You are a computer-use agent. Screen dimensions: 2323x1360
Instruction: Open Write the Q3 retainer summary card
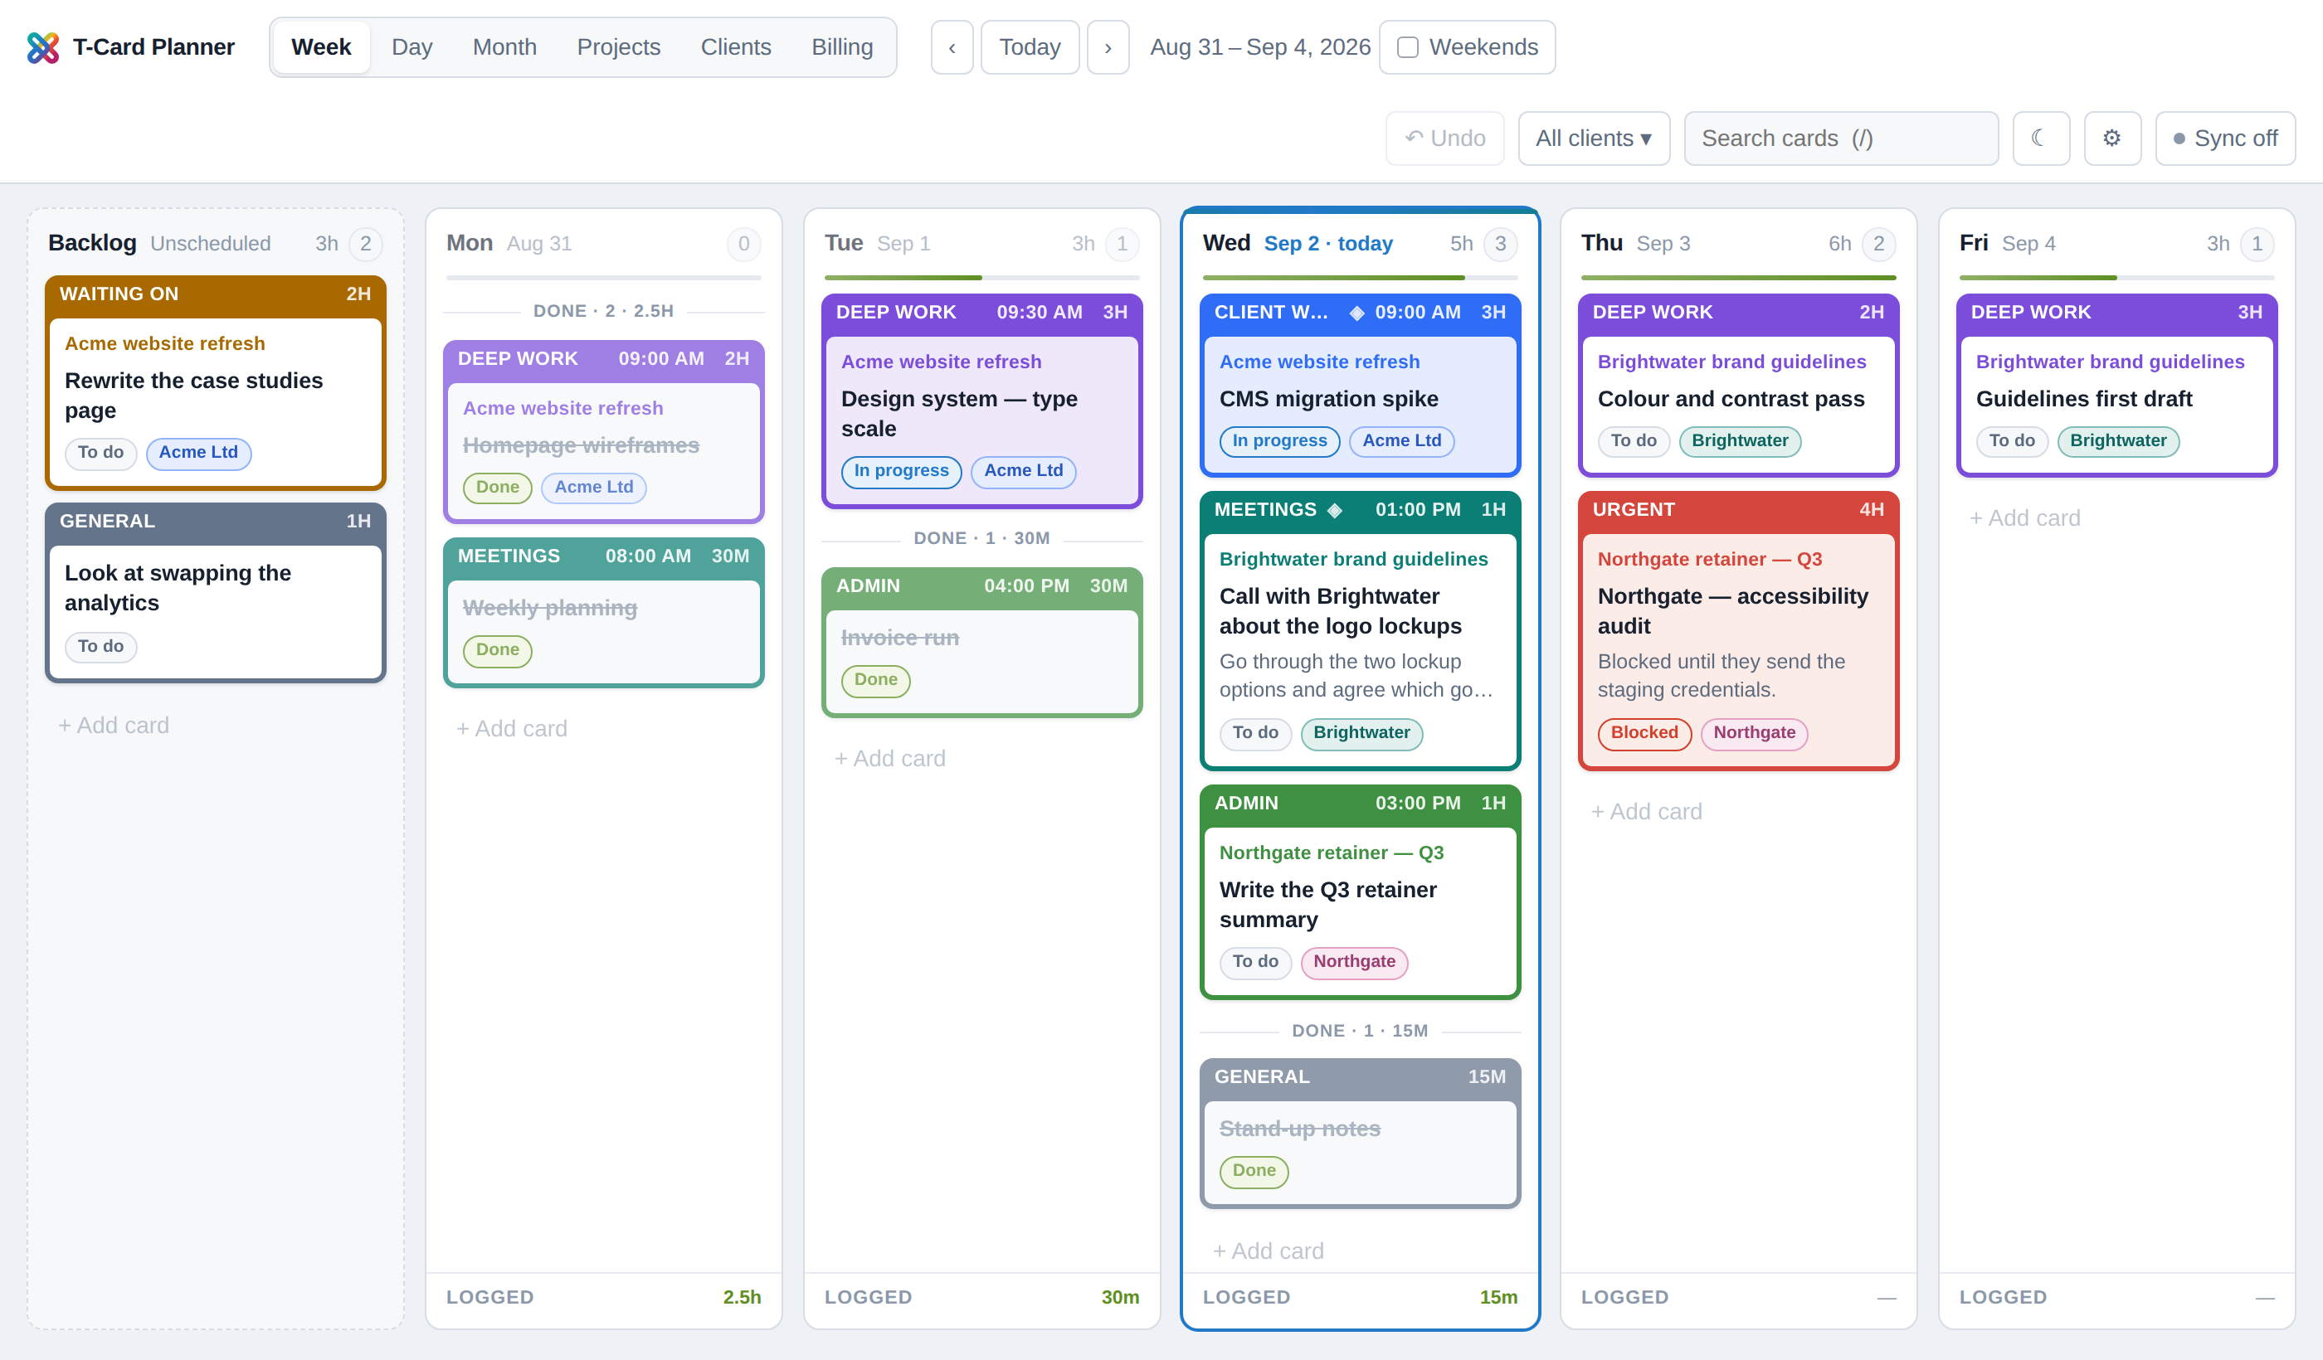[x=1360, y=891]
